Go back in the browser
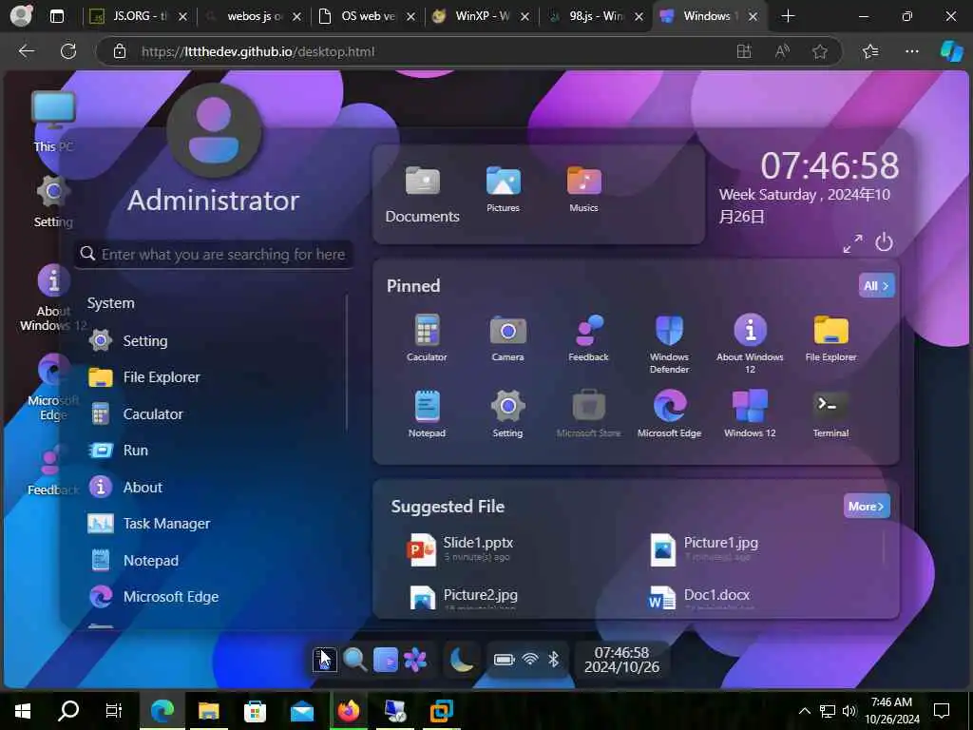This screenshot has width=973, height=730. pos(26,51)
